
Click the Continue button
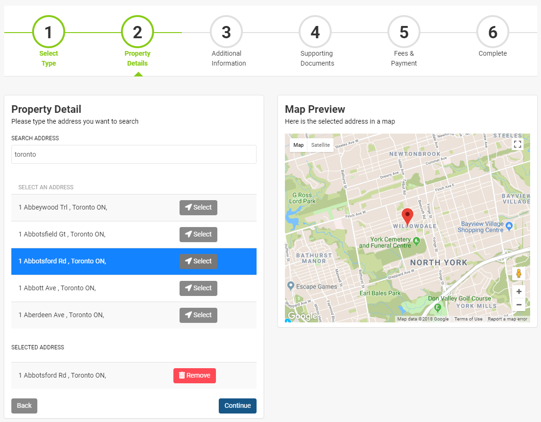(x=237, y=405)
